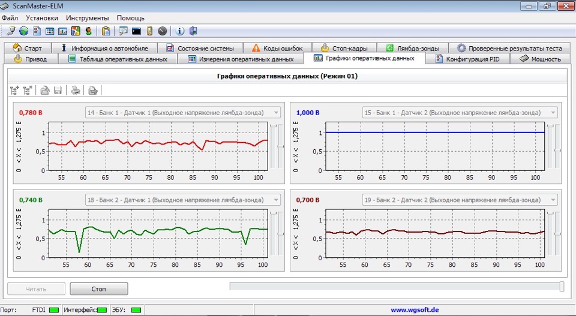Click the person figure toolbar icon
This screenshot has height=316, width=576.
(x=88, y=31)
